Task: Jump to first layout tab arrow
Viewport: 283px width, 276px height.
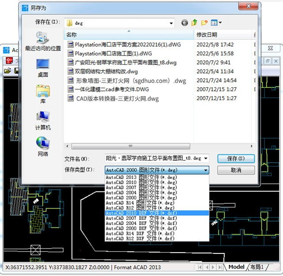Action: (200, 267)
